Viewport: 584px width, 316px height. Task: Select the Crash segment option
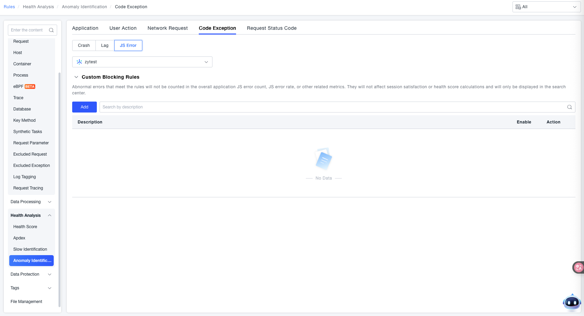[x=84, y=45]
